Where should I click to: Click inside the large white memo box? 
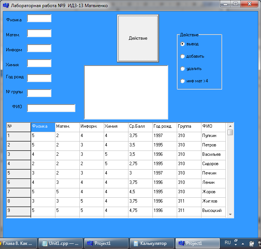[126, 92]
